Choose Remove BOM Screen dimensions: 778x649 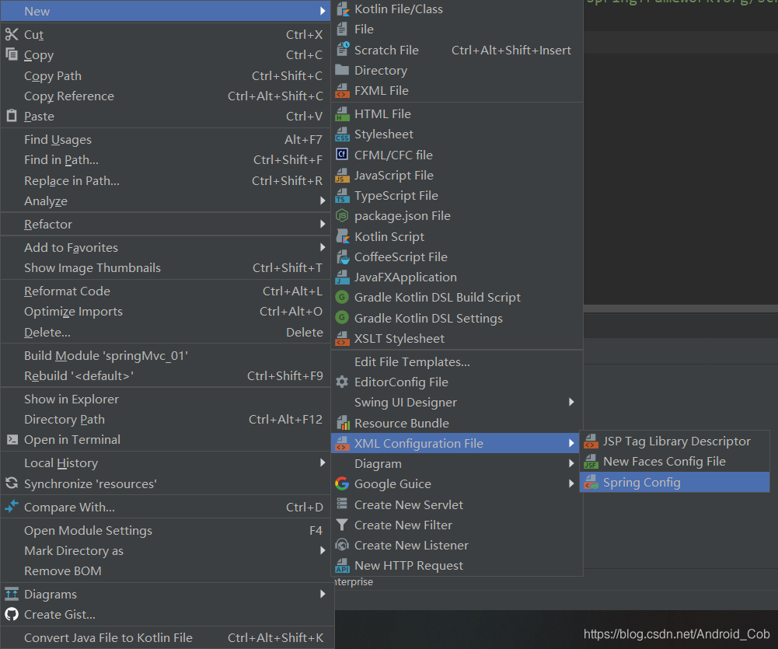pos(166,570)
